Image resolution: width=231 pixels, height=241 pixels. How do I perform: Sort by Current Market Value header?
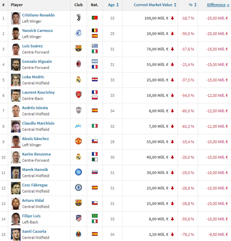coord(155,5)
